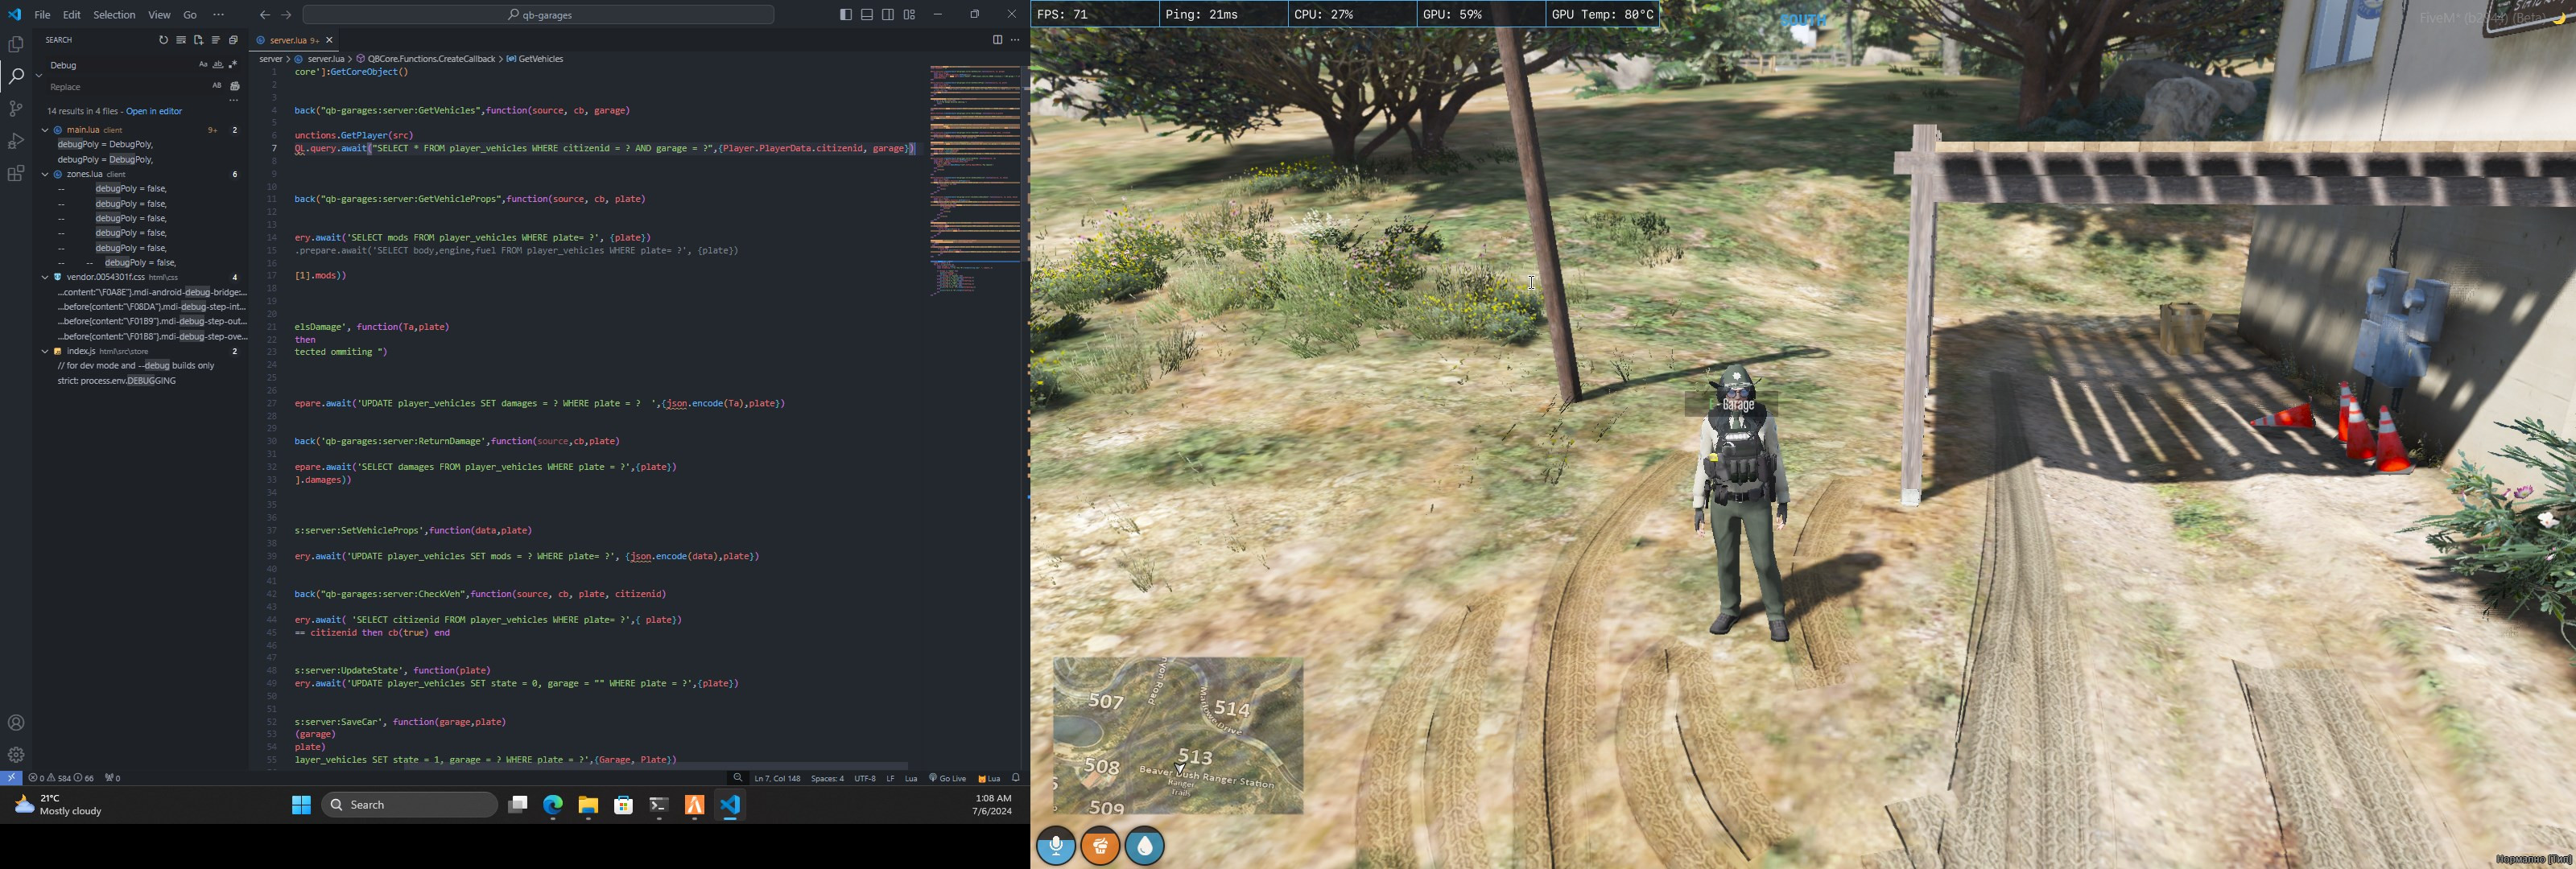2576x869 pixels.
Task: Go forward with the navigation arrow
Action: tap(287, 15)
